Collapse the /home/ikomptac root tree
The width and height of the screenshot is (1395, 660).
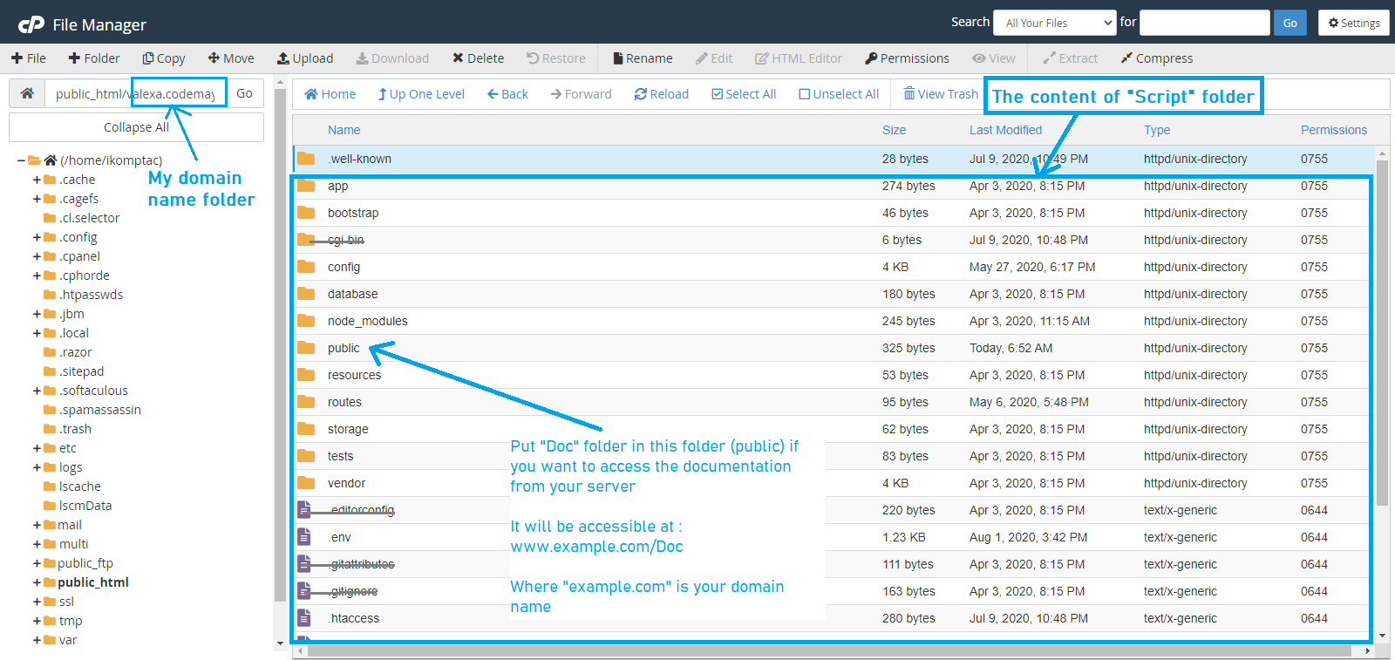tap(21, 160)
